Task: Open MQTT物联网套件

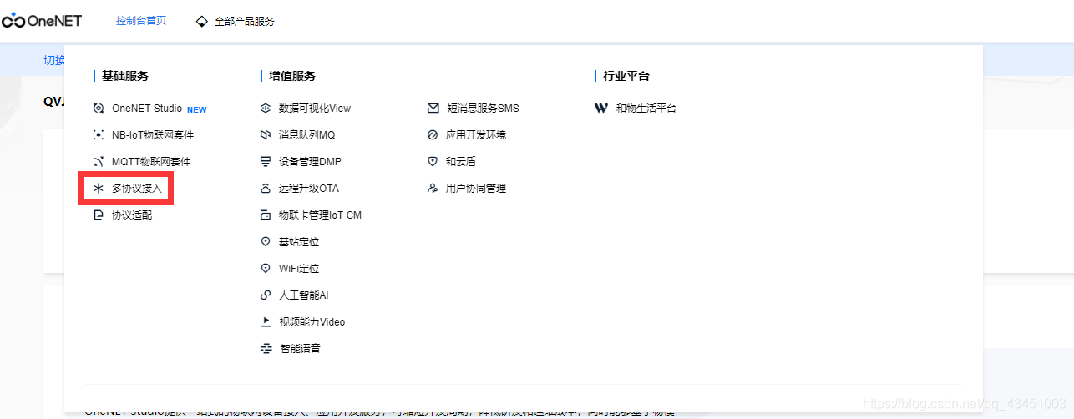Action: click(x=151, y=162)
